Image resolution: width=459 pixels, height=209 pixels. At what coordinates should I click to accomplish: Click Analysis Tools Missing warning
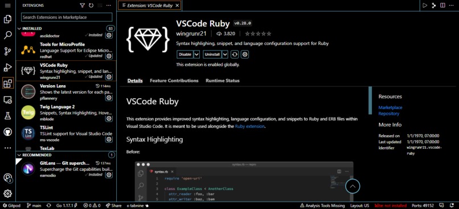[x=322, y=206]
